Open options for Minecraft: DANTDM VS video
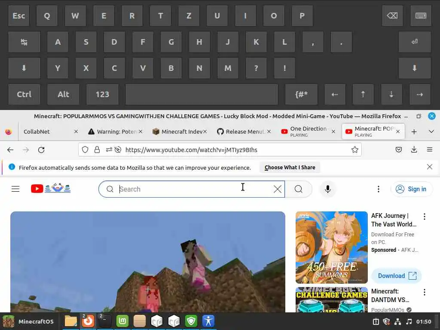The width and height of the screenshot is (440, 330). point(424,292)
